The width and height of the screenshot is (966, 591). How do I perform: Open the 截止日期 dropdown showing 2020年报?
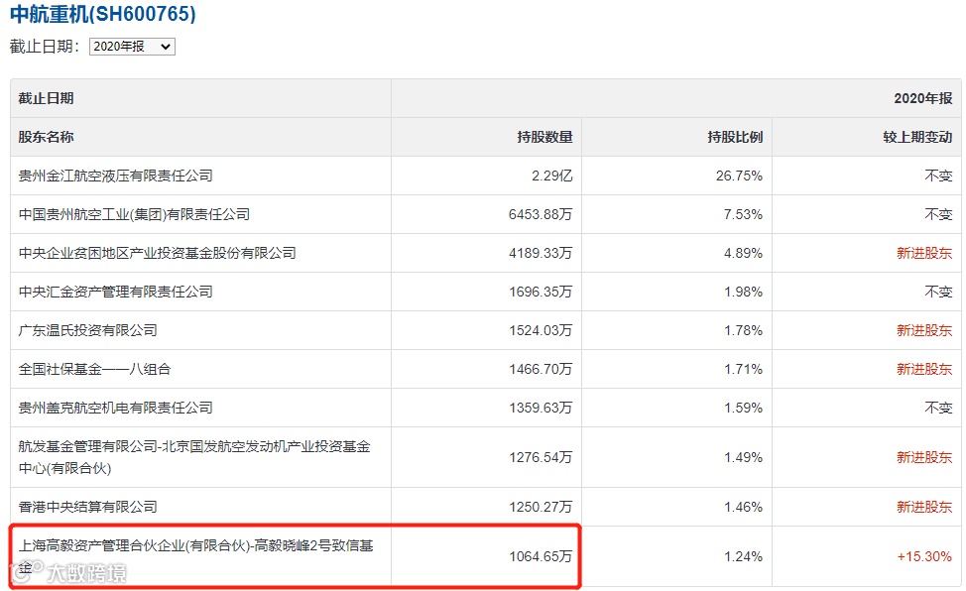(132, 47)
